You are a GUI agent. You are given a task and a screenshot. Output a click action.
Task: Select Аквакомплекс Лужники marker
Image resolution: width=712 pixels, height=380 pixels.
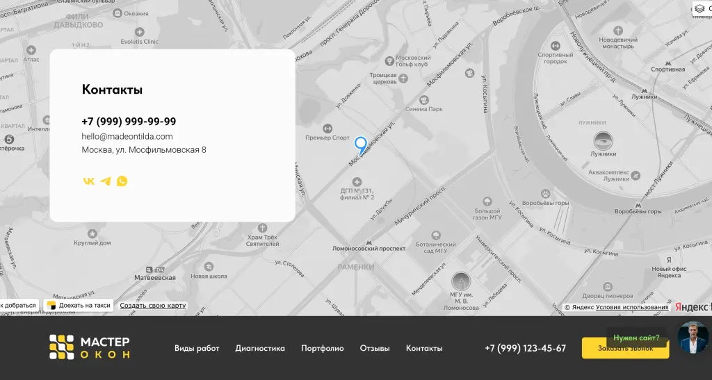pyautogui.click(x=636, y=176)
